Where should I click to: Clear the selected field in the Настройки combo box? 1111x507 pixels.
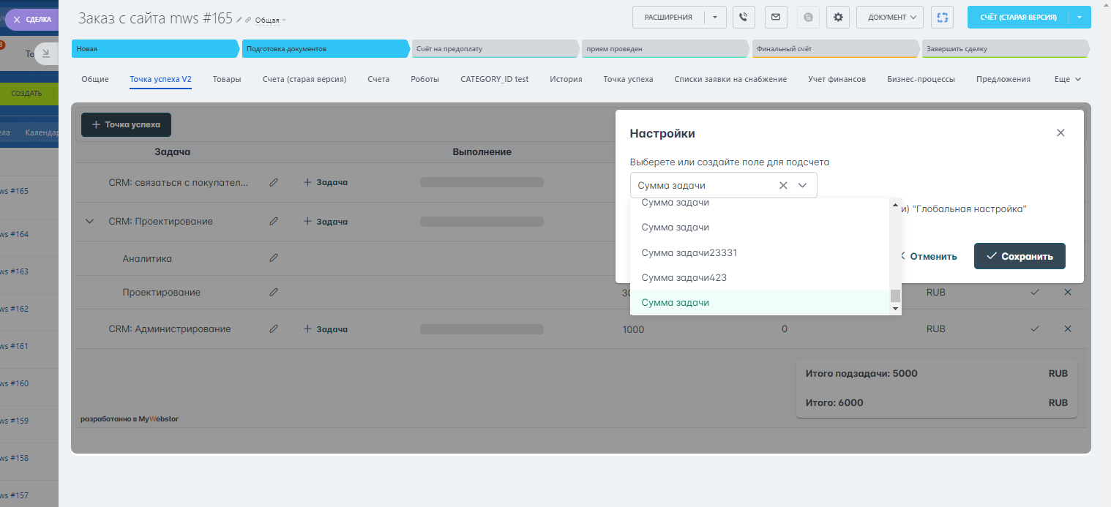point(783,186)
